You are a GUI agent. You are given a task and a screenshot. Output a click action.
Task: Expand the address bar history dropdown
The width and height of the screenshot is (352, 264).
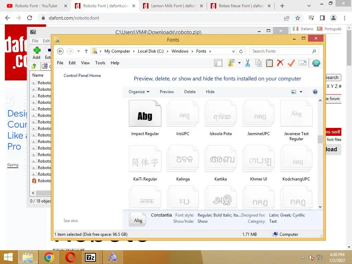pos(233,51)
